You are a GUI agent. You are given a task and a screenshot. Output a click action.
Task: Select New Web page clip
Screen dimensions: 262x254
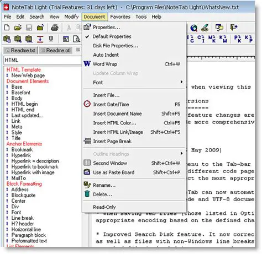[x=28, y=75]
